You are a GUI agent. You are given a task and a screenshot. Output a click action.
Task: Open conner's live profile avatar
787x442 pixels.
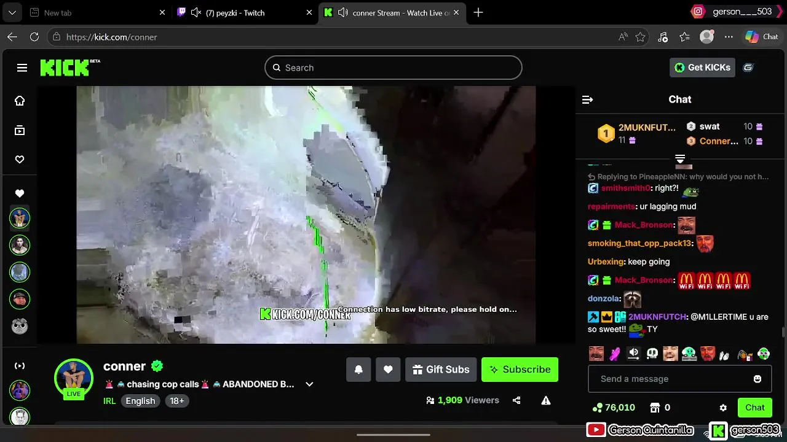pos(74,379)
